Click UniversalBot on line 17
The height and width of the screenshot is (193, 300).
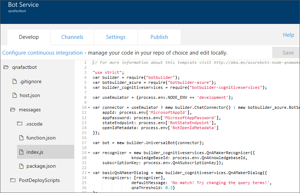coord(160,143)
